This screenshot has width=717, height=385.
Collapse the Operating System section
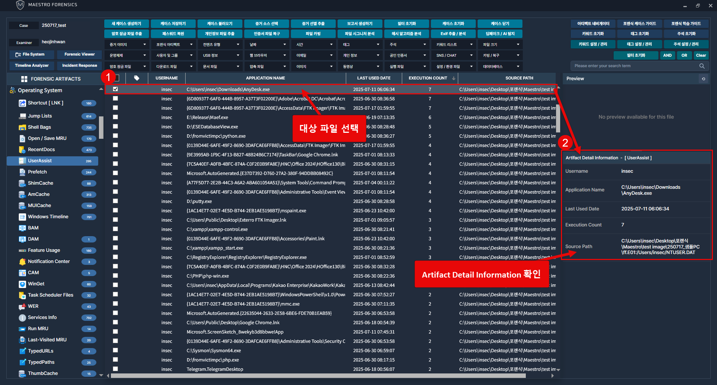[101, 90]
